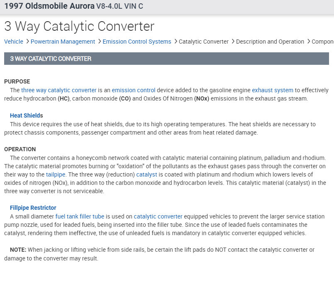Click the chevron following Powertrain Management

(99, 42)
